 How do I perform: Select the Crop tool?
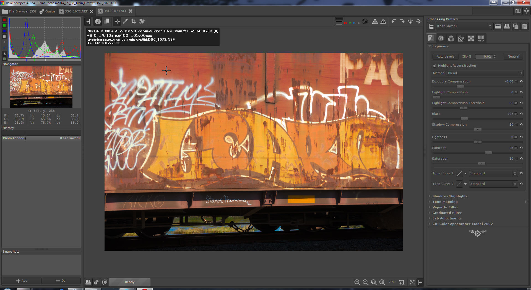coord(134,21)
